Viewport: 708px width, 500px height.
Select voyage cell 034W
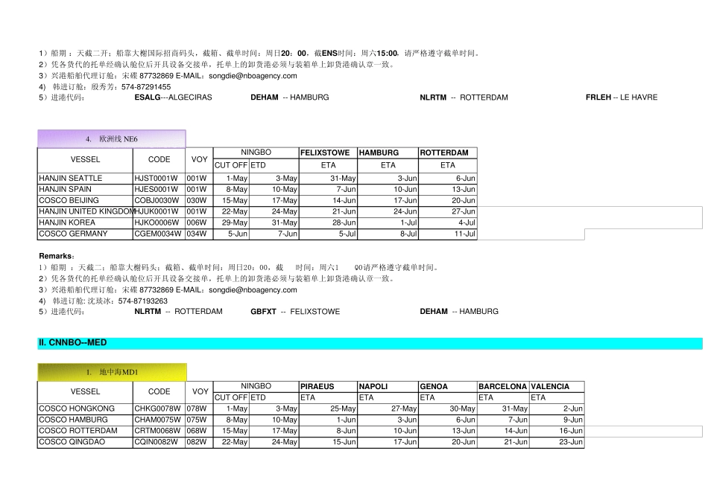click(x=199, y=234)
